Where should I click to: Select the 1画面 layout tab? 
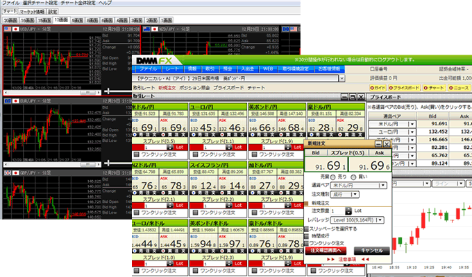tap(167, 21)
